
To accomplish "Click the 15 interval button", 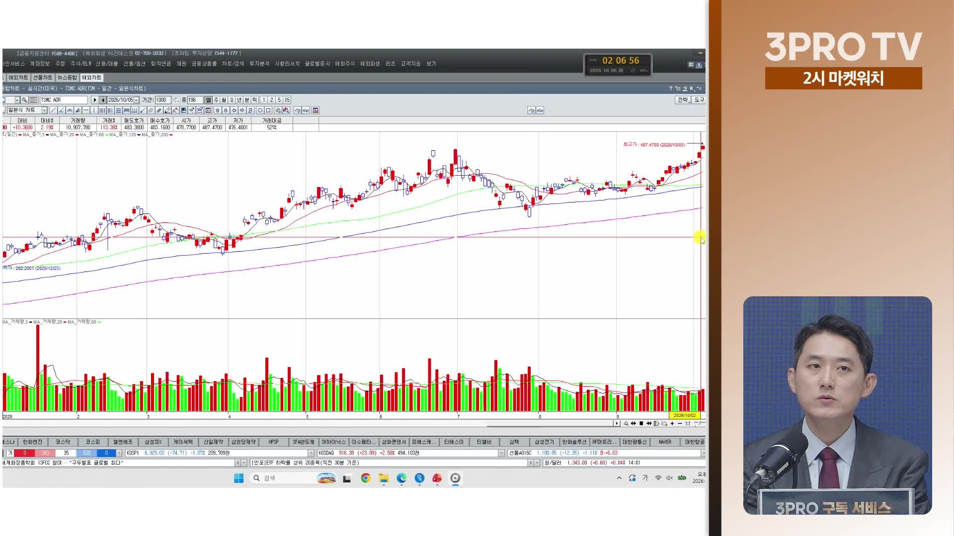I will 287,100.
